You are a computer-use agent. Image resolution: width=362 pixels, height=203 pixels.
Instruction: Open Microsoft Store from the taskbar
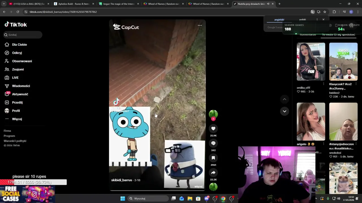[x=198, y=198]
